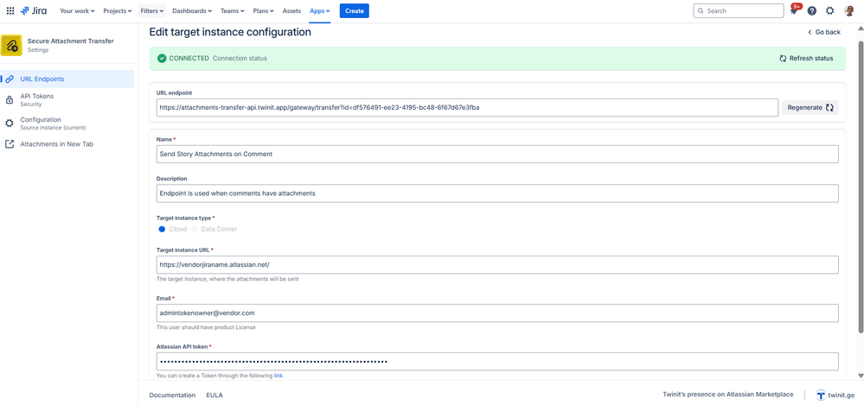Expand the Filters dropdown
This screenshot has height=405, width=864.
coord(152,10)
